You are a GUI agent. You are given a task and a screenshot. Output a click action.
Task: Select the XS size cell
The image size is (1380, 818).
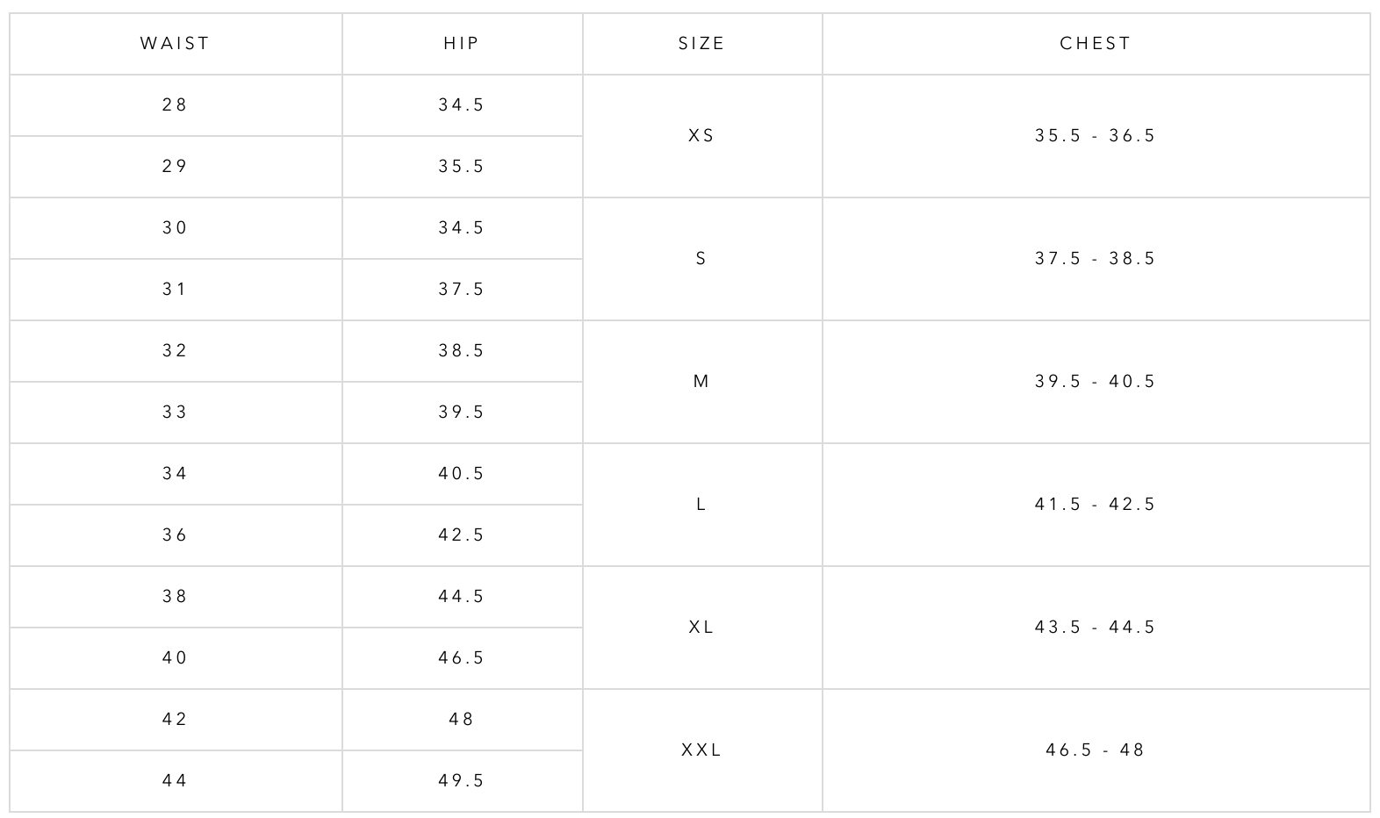click(701, 136)
